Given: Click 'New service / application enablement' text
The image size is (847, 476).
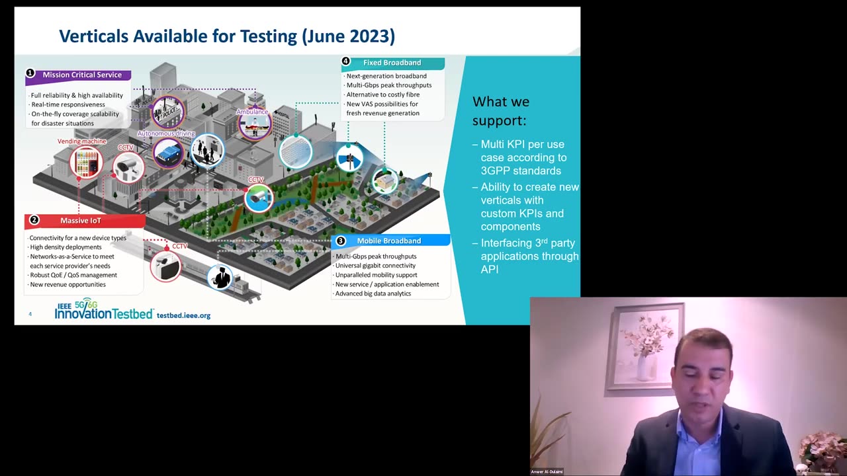Looking at the screenshot, I should [x=386, y=284].
